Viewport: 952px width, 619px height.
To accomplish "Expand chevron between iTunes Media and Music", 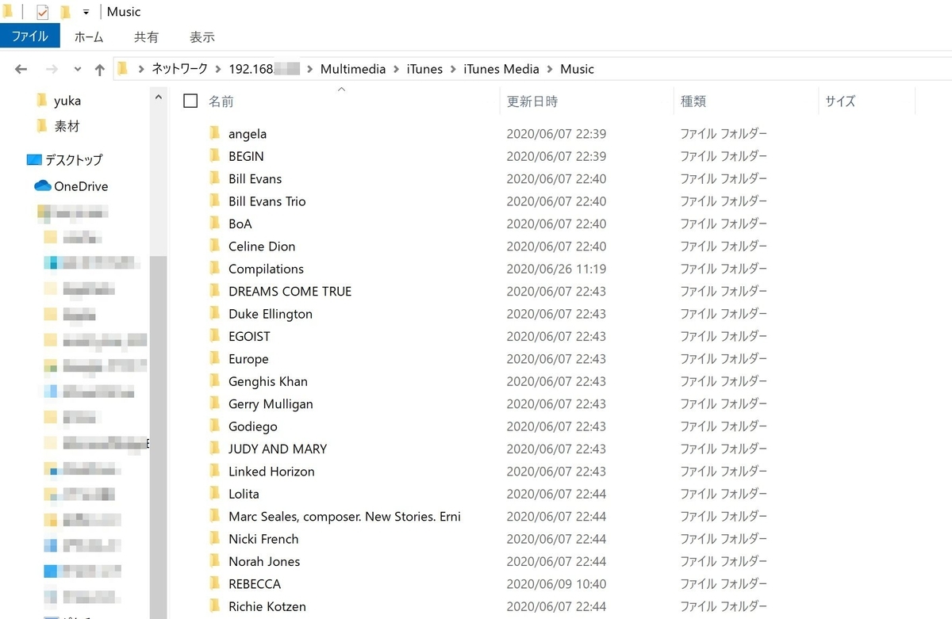I will point(549,69).
